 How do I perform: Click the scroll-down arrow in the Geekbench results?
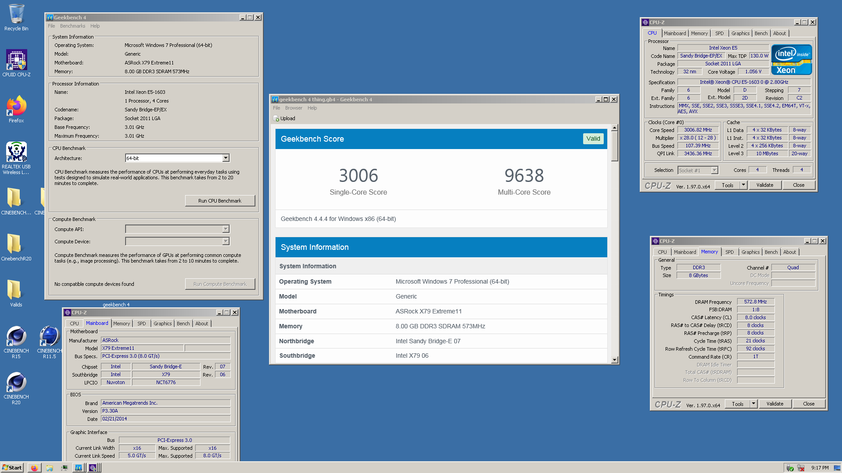click(x=614, y=360)
